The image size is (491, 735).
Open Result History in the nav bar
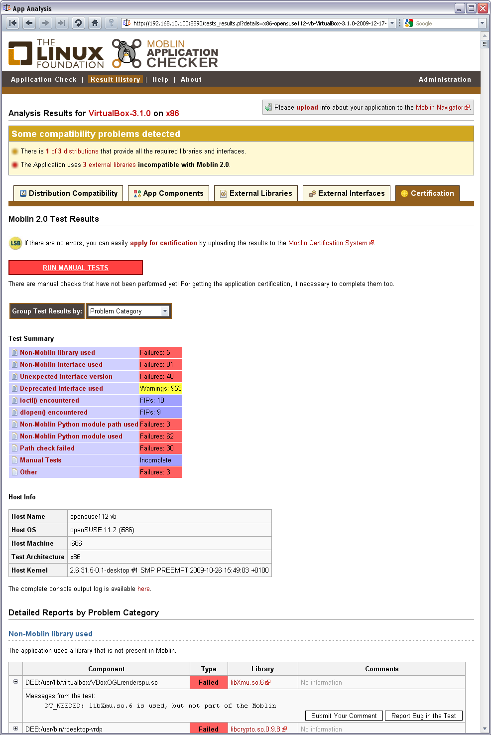click(116, 79)
